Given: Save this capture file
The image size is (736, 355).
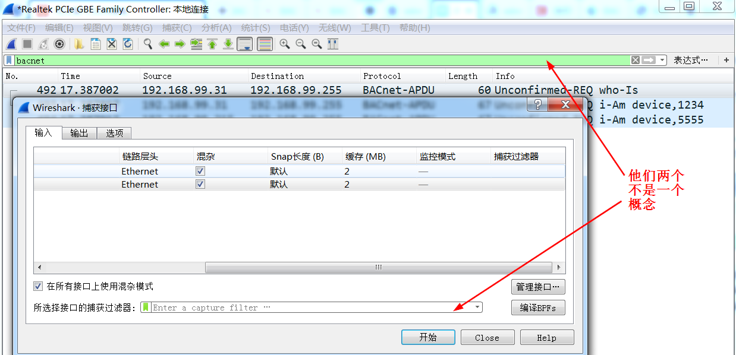Looking at the screenshot, I should point(95,44).
